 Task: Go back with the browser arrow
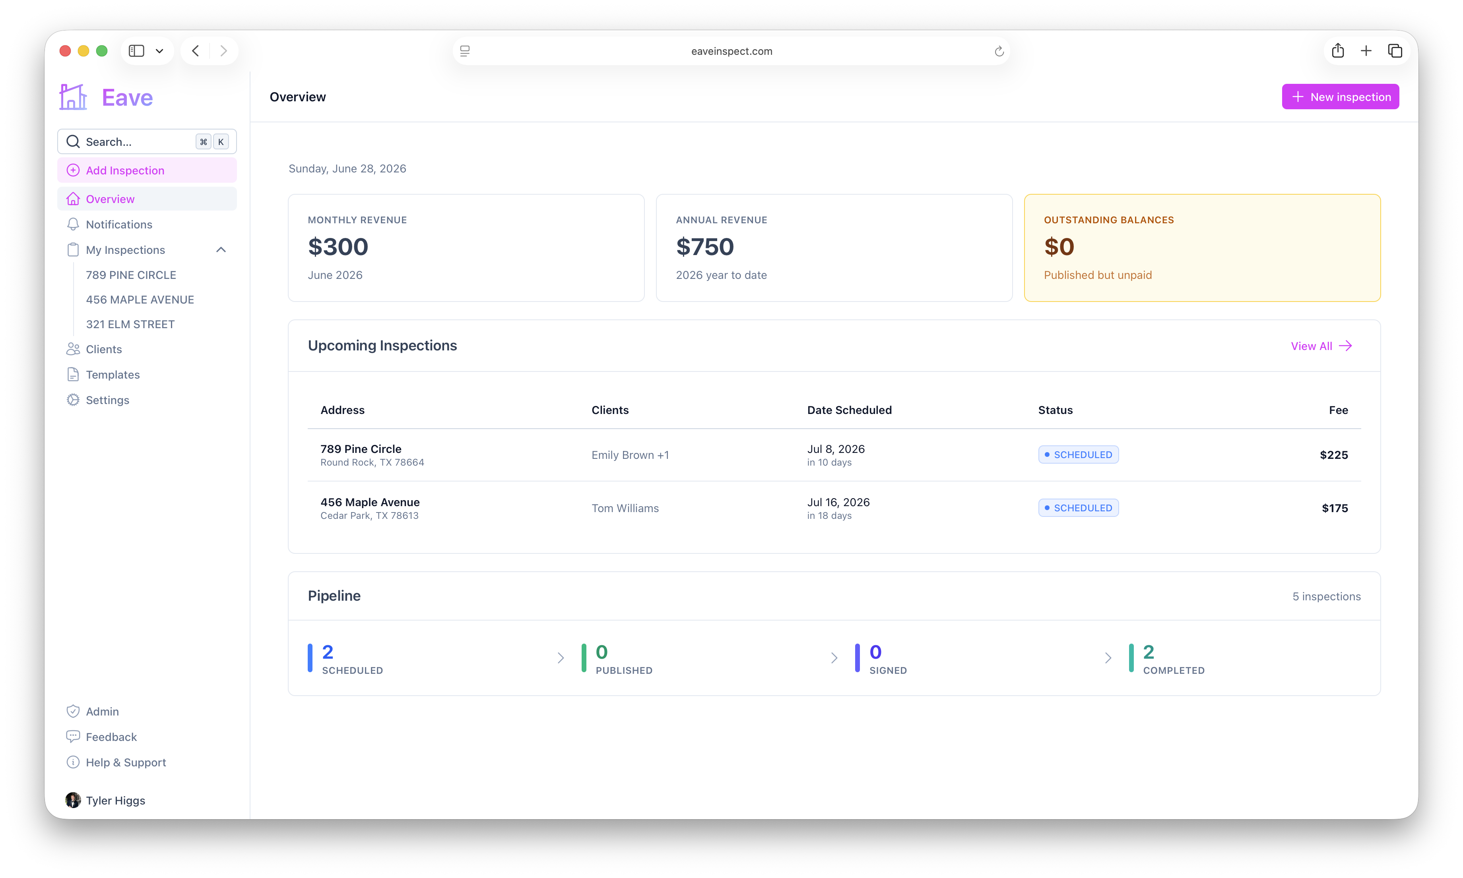point(195,51)
